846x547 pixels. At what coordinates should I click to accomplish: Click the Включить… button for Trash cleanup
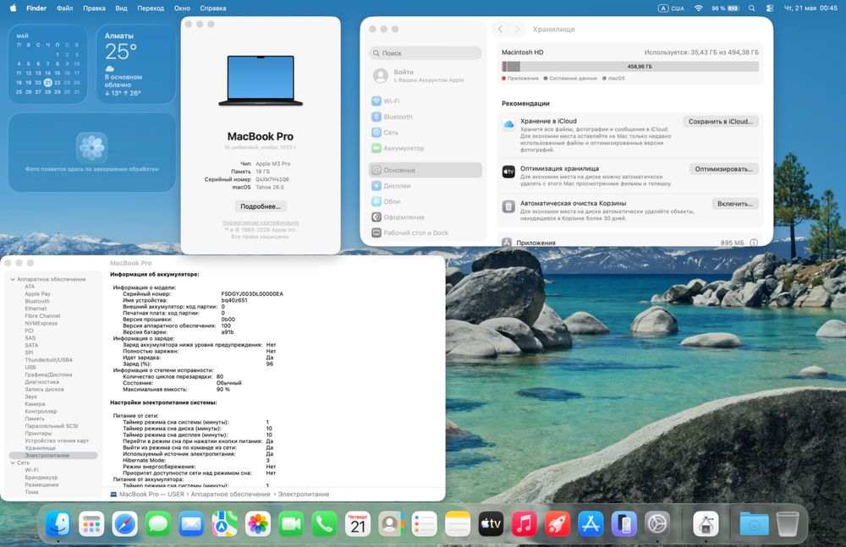click(735, 204)
